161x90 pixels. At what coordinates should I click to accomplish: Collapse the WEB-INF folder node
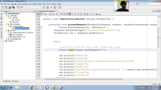(8, 18)
